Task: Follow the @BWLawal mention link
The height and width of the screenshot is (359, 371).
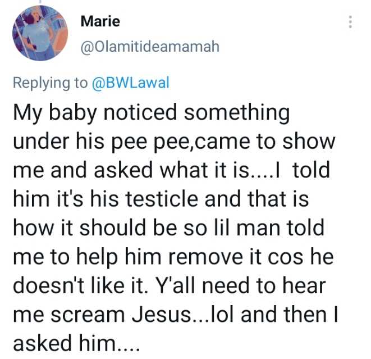Action: pyautogui.click(x=130, y=83)
